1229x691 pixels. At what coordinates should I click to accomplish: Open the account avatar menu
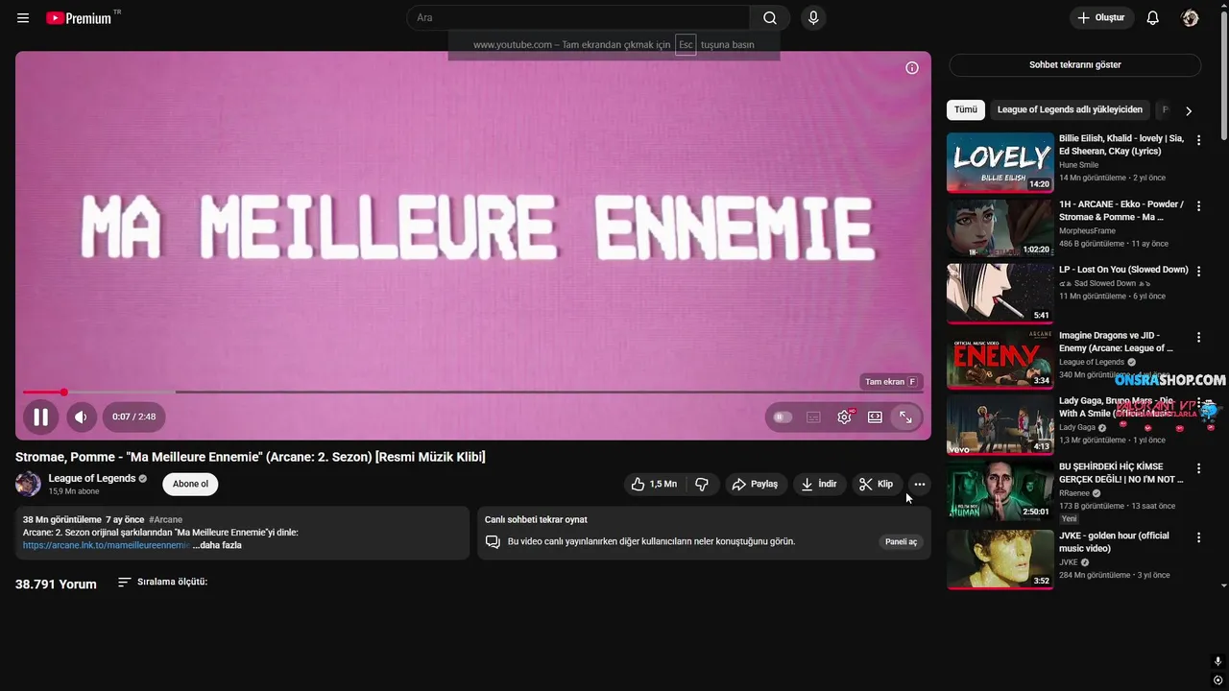click(x=1190, y=18)
